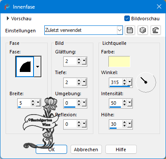Decrease the Tiefe value with the down arrow
This screenshot has width=166, height=159.
79,84
